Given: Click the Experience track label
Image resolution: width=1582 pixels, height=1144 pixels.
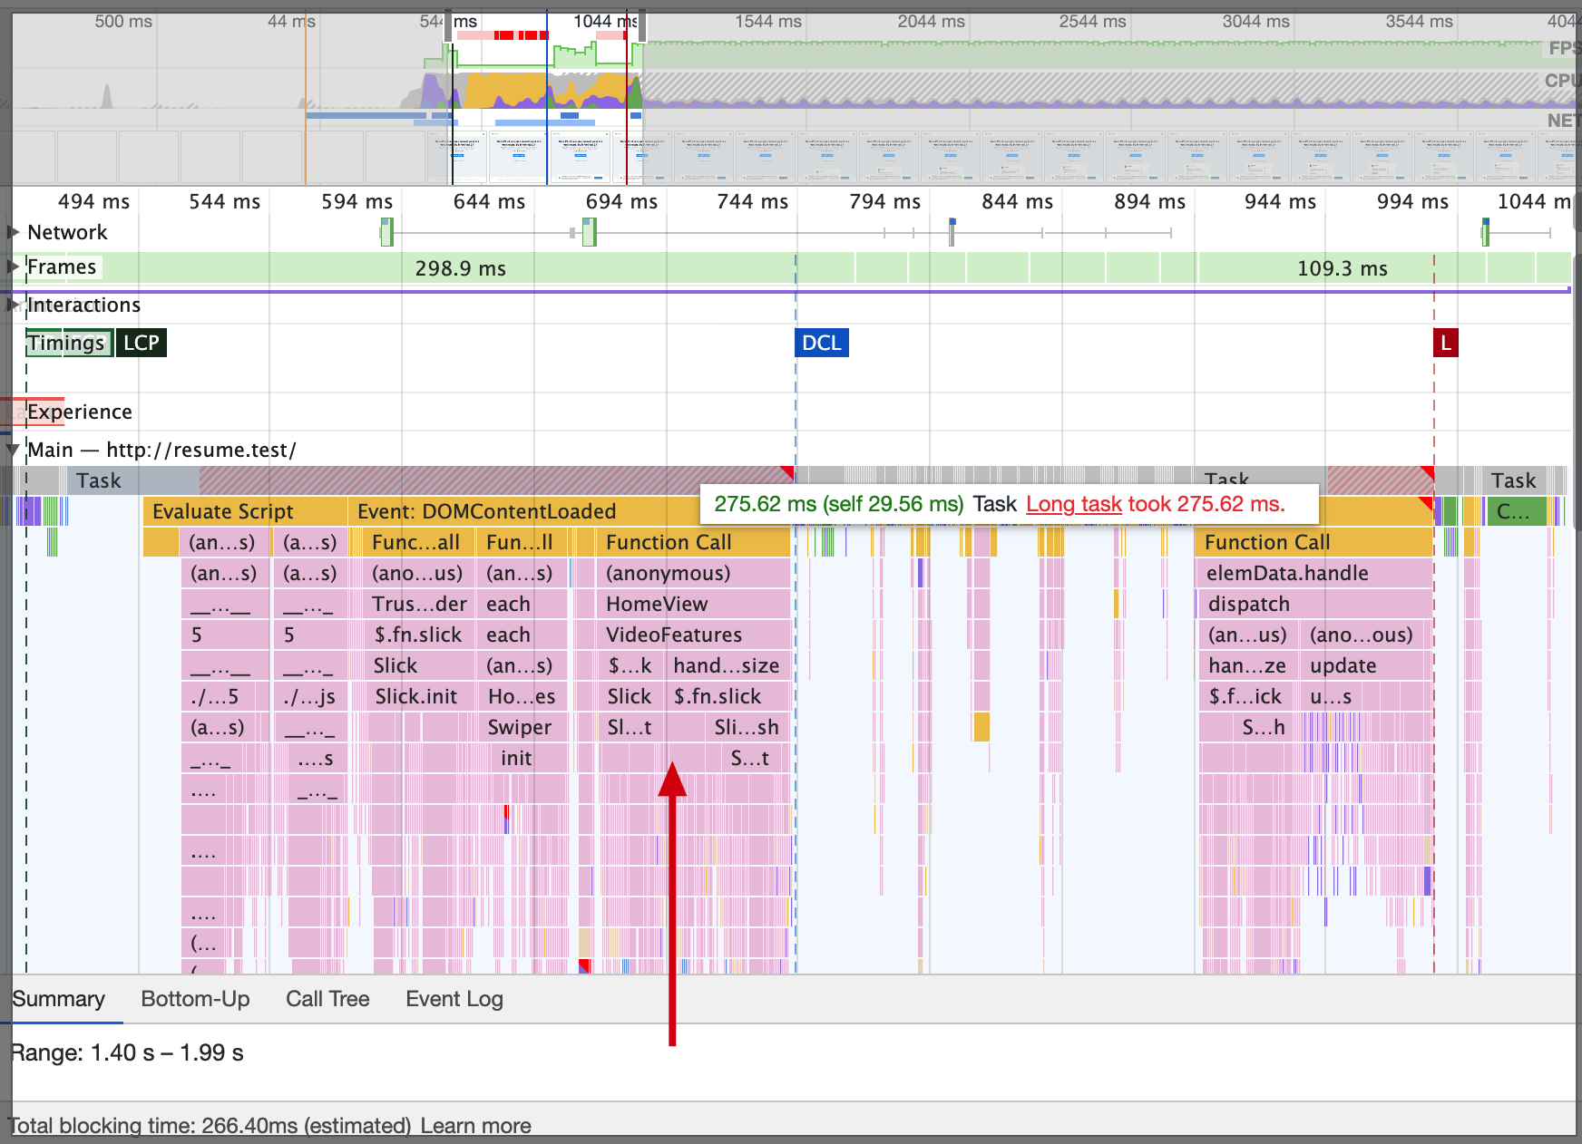Looking at the screenshot, I should point(80,412).
